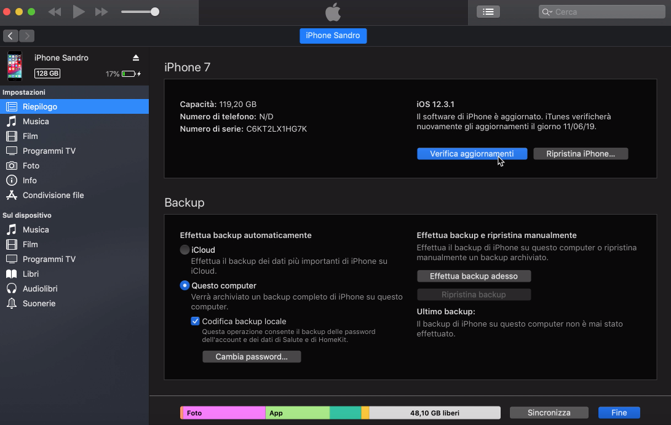
Task: Open Musica under Impostazioni
Action: [x=74, y=121]
